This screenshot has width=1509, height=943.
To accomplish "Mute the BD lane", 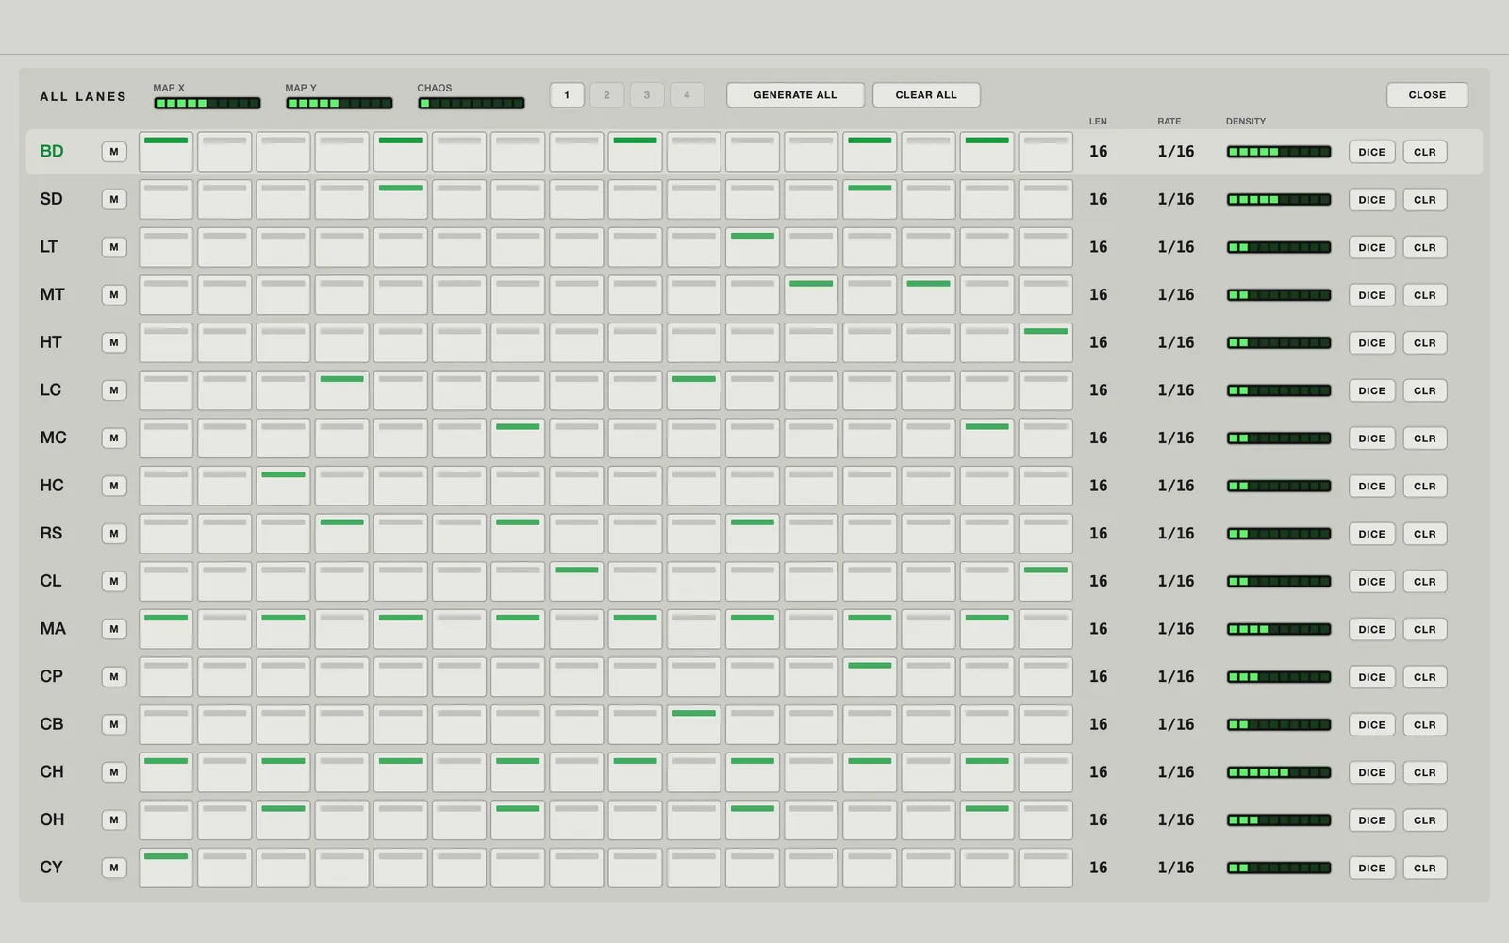I will [114, 152].
